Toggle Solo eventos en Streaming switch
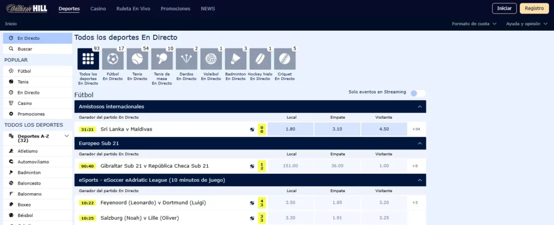The width and height of the screenshot is (554, 225). pyautogui.click(x=418, y=93)
